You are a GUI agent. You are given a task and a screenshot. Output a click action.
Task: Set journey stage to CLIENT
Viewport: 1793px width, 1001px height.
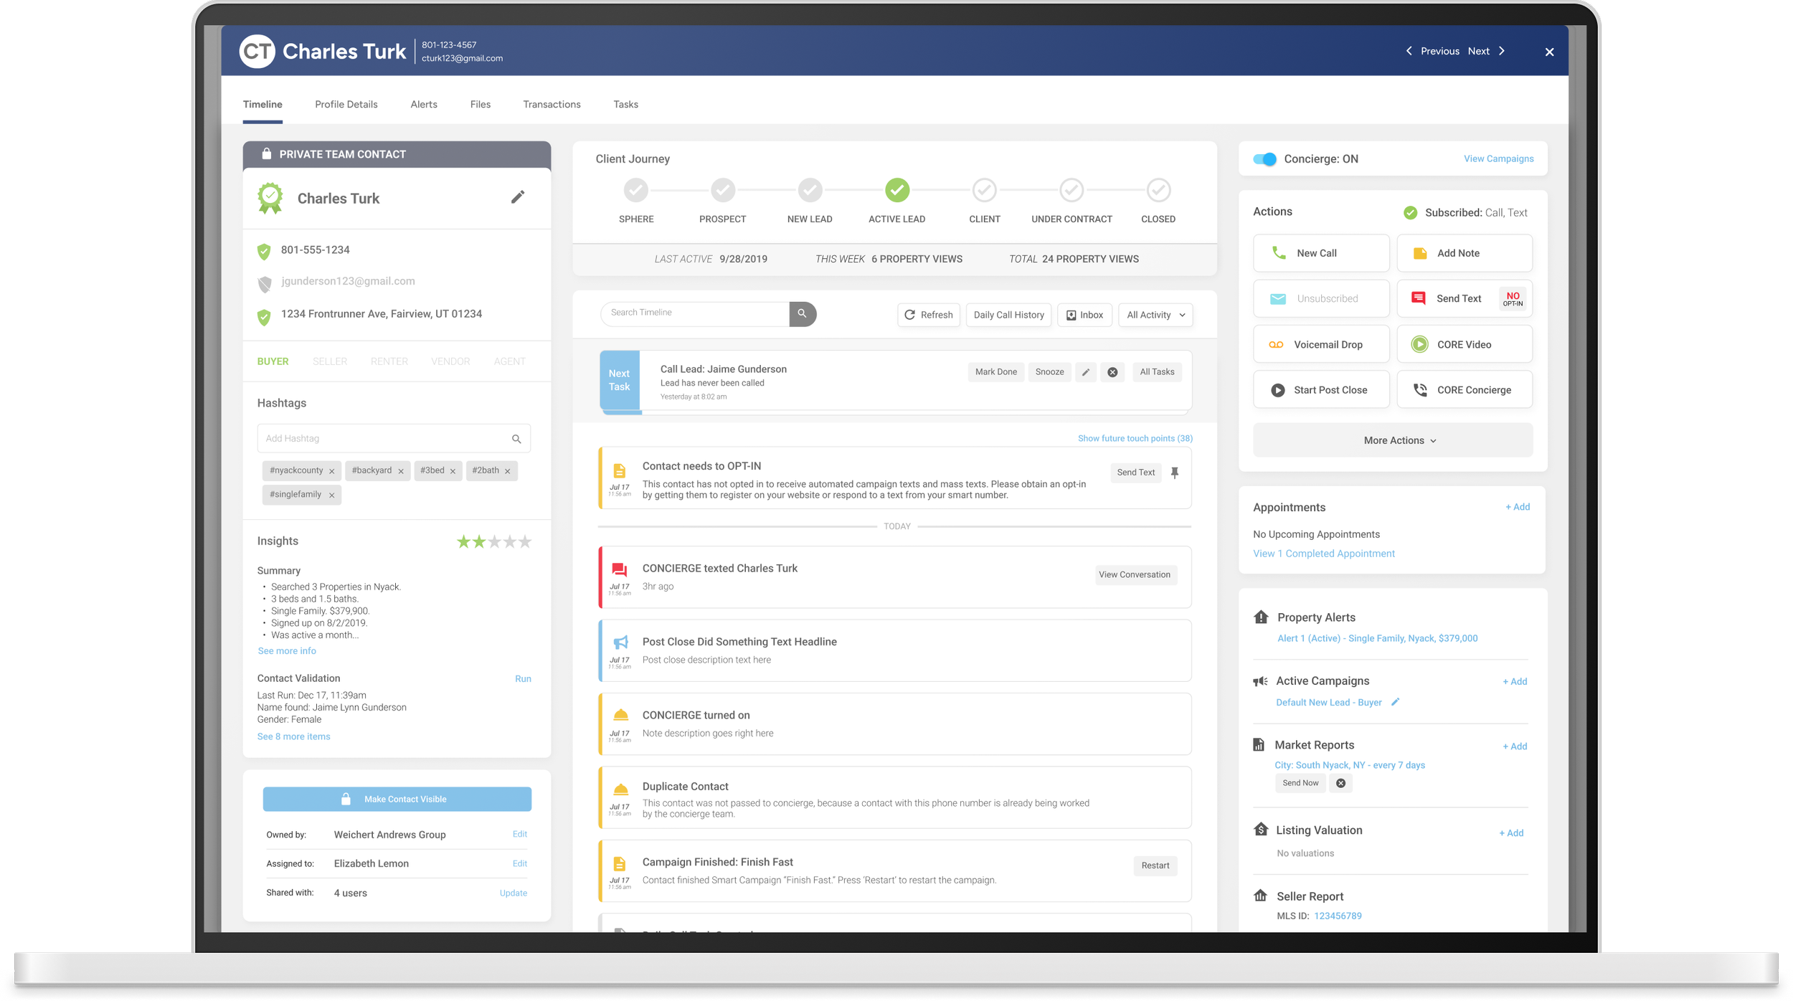point(984,191)
